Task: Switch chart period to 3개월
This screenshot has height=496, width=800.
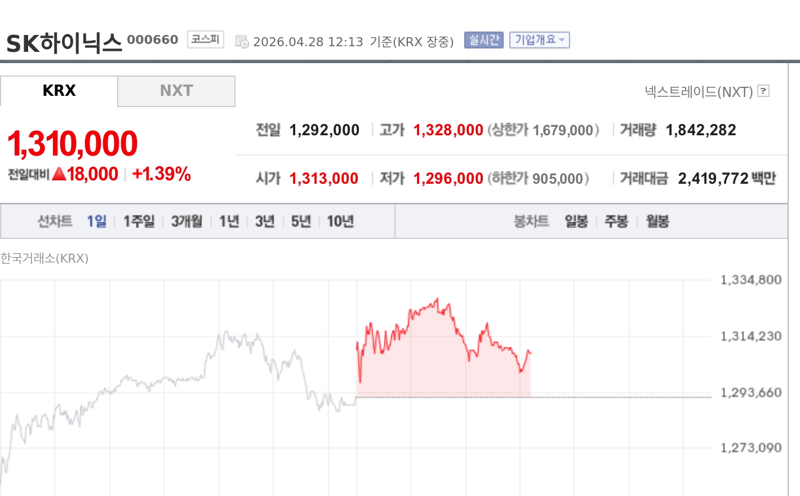Action: pyautogui.click(x=186, y=221)
